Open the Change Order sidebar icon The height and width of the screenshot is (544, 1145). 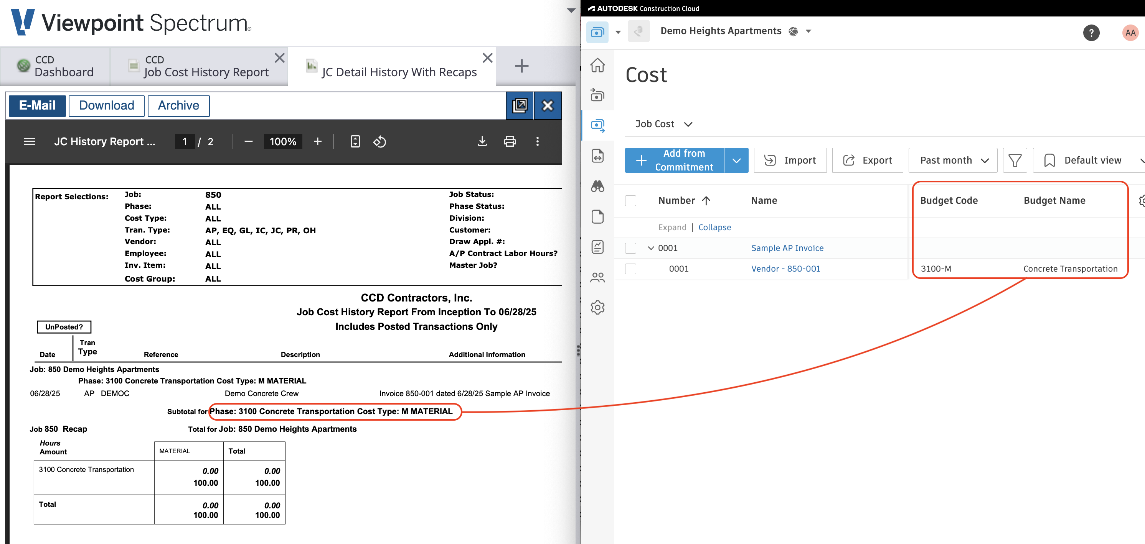point(597,156)
